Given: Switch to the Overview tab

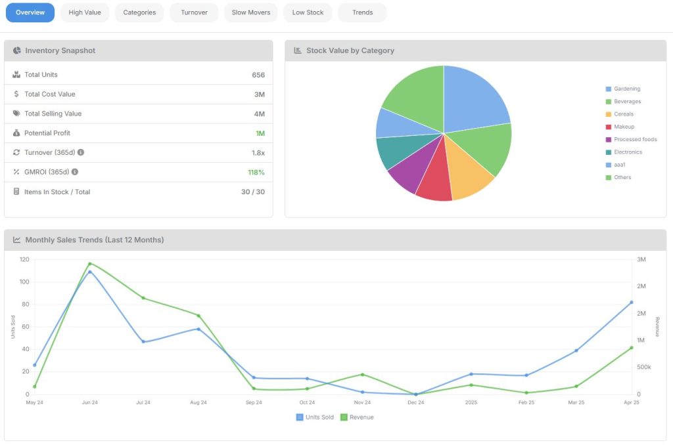Looking at the screenshot, I should click(x=30, y=12).
